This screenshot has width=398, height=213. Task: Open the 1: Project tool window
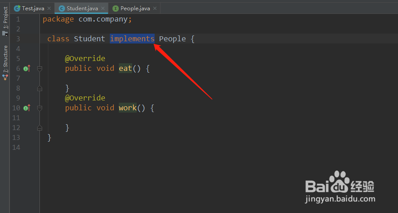point(5,21)
